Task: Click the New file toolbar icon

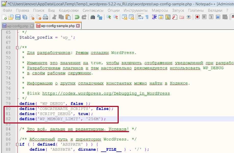Action: (x=4, y=17)
